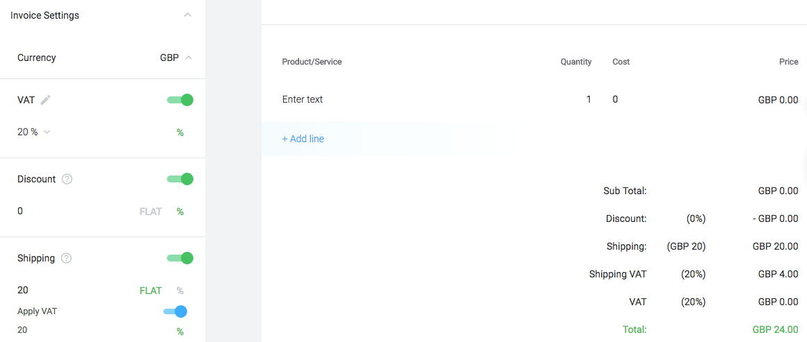
Task: Click the Cost column header
Action: (621, 62)
